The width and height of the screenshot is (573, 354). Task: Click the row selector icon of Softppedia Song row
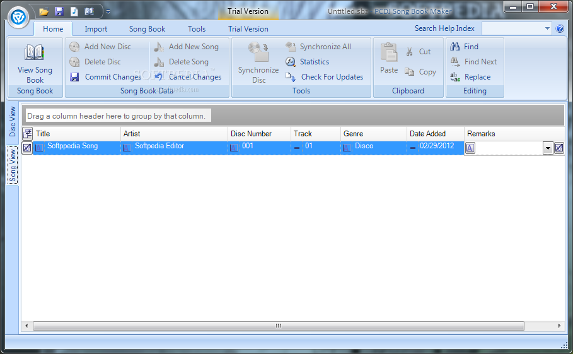pyautogui.click(x=27, y=148)
